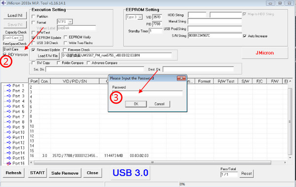Viewport: 296px width, 187px height.
Task: Click the 114473 MB capacity cell
Action: click(113, 155)
